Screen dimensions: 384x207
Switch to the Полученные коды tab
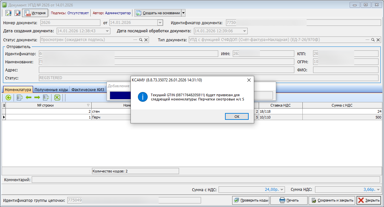(x=51, y=89)
